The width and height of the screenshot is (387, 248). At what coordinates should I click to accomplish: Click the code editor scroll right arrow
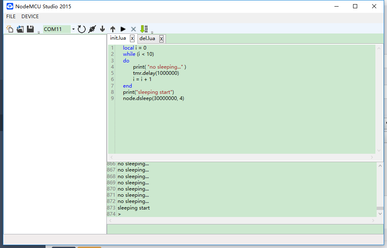[372, 157]
